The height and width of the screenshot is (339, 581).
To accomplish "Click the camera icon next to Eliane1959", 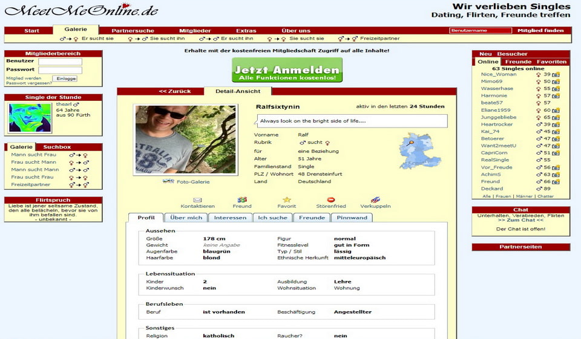I will [556, 111].
